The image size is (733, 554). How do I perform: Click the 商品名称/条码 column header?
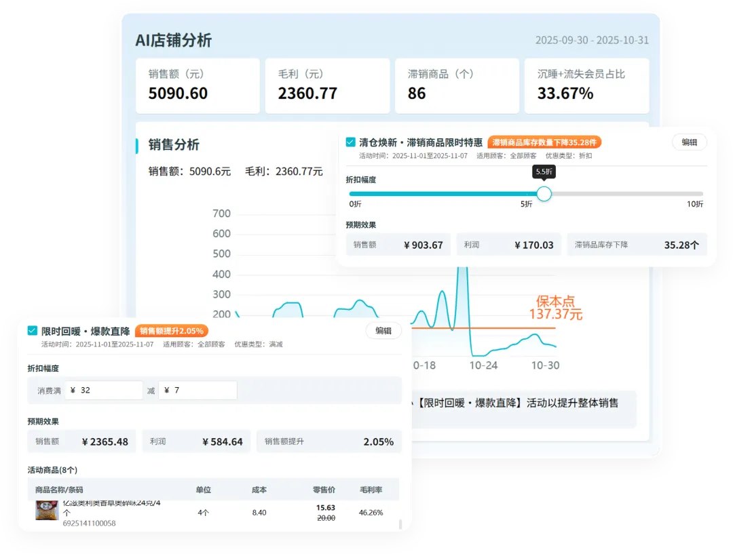[x=59, y=490]
